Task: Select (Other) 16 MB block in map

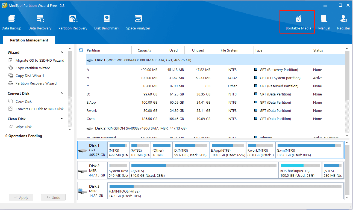Action: (x=162, y=150)
